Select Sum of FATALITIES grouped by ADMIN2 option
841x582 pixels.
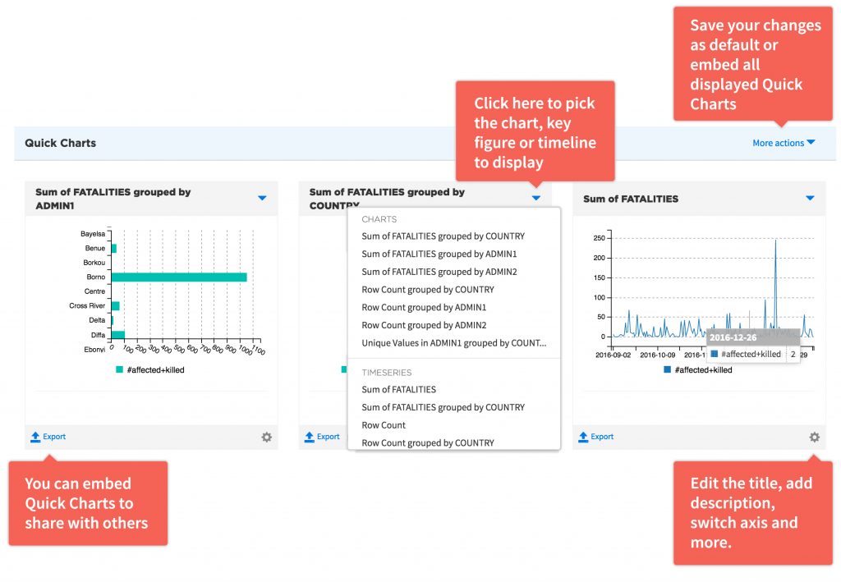(x=439, y=272)
